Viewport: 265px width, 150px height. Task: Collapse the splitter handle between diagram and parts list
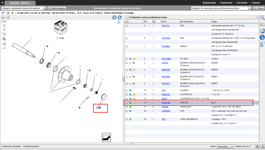point(123,79)
